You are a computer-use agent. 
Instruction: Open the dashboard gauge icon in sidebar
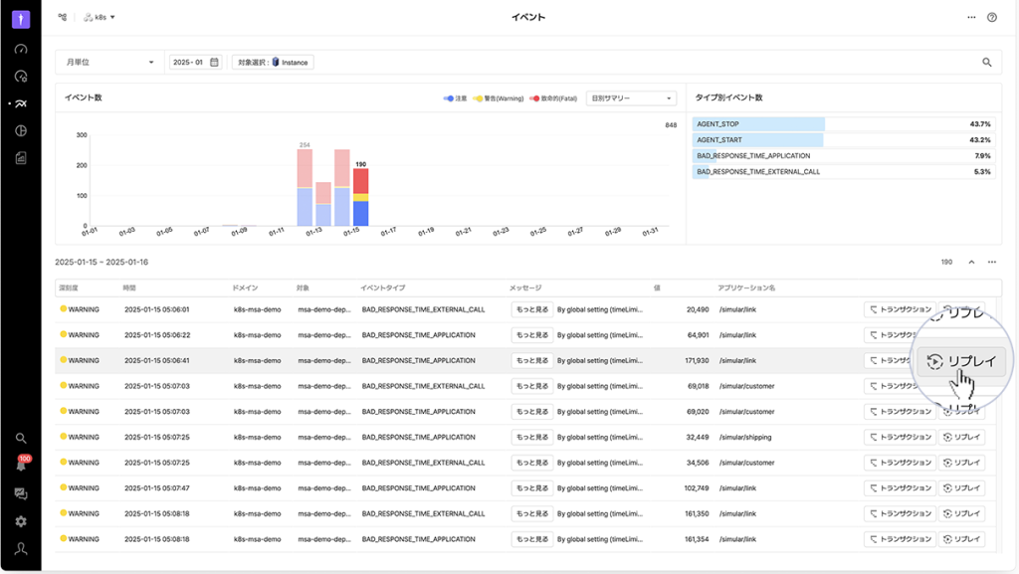[x=21, y=49]
